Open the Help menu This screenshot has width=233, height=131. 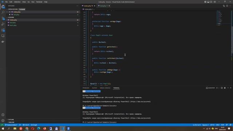pyautogui.click(x=46, y=2)
